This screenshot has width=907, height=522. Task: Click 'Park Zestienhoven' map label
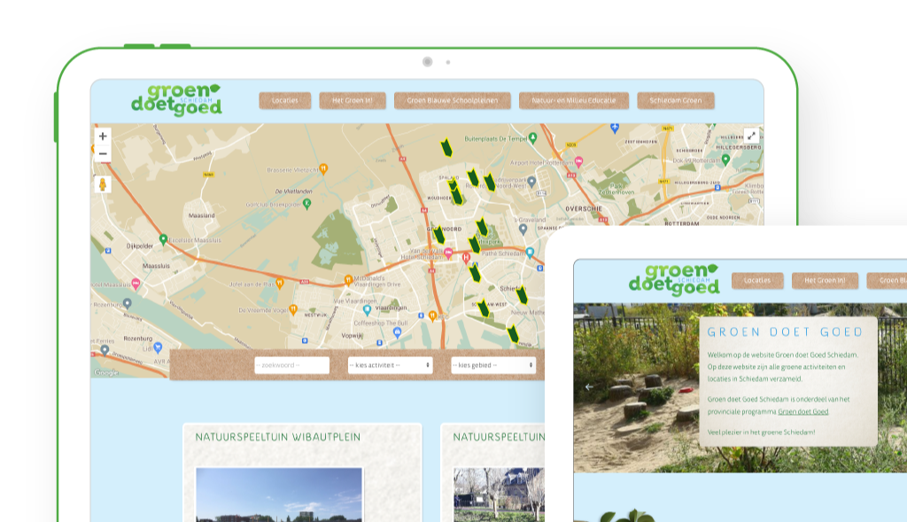(616, 190)
